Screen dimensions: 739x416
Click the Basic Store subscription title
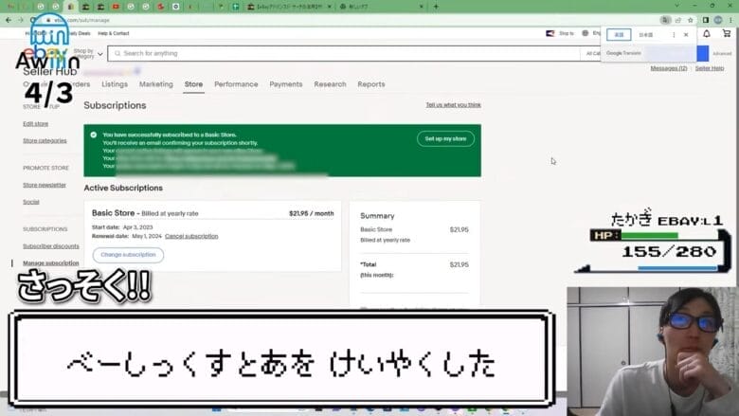(113, 213)
